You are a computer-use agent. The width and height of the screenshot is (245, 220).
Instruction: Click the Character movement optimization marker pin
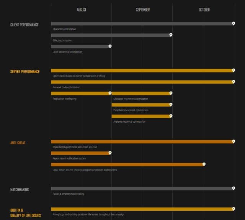(x=171, y=93)
